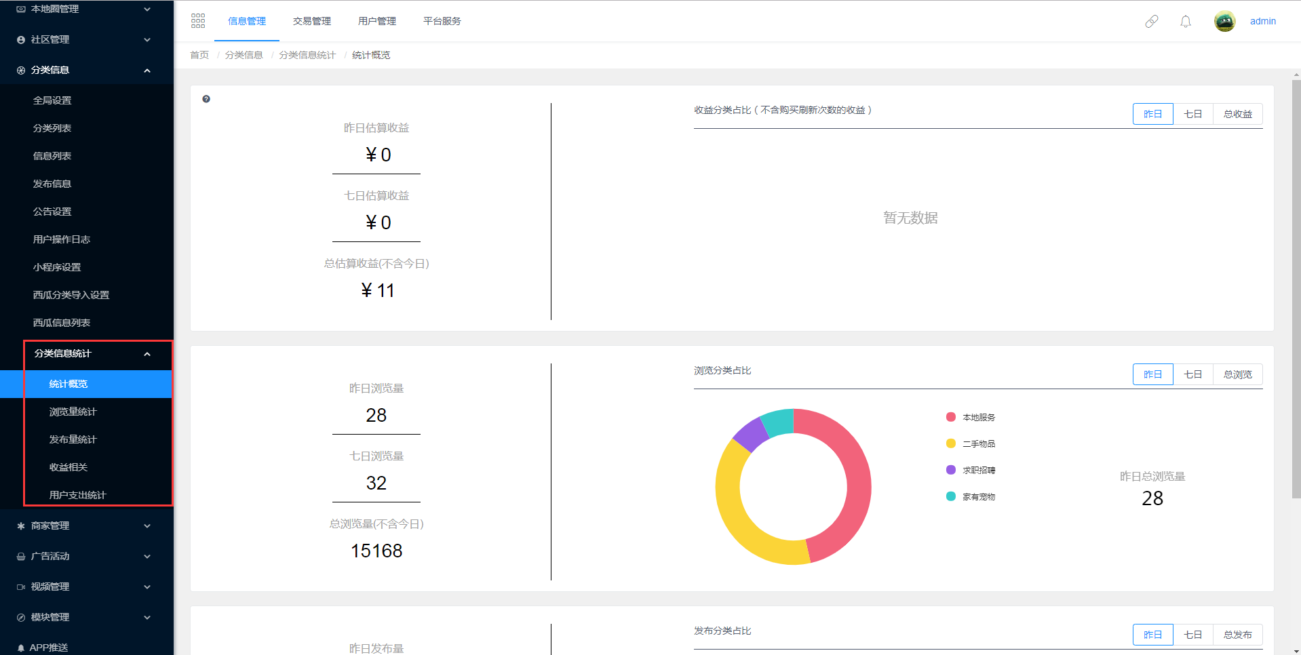Select 昨日 in 收益分类占比 panel
1301x655 pixels.
1152,114
